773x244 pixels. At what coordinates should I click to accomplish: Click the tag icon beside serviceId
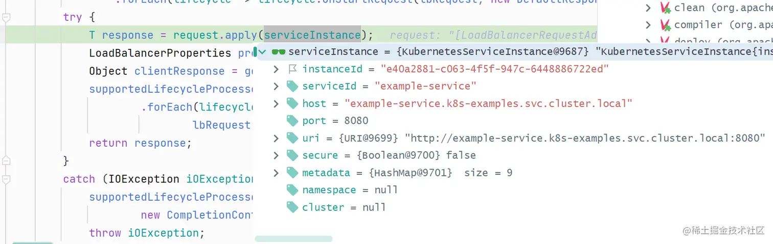coord(292,86)
